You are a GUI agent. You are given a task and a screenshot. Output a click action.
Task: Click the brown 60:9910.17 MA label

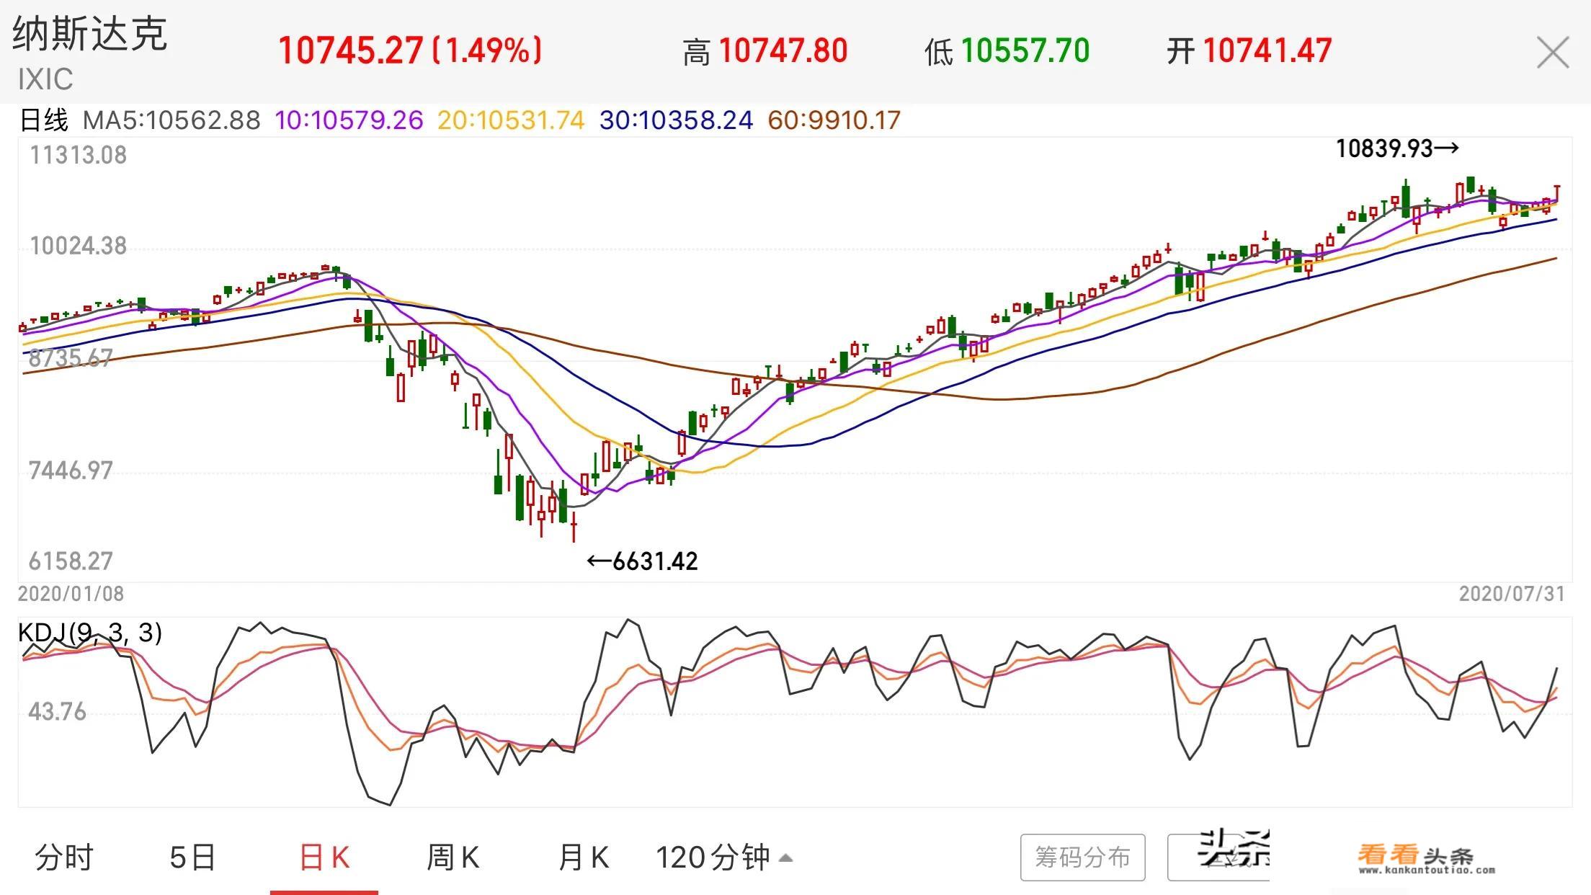(x=834, y=120)
